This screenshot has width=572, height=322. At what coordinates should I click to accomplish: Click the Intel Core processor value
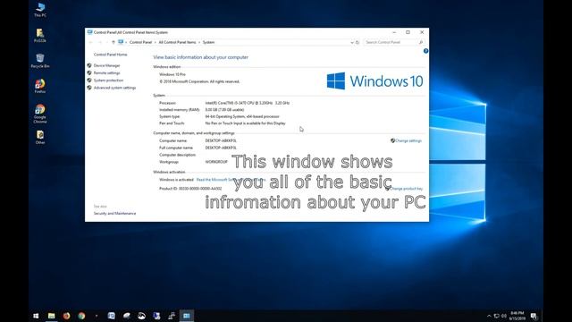point(247,103)
